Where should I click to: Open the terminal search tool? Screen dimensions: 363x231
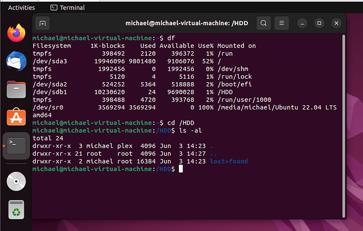point(264,23)
